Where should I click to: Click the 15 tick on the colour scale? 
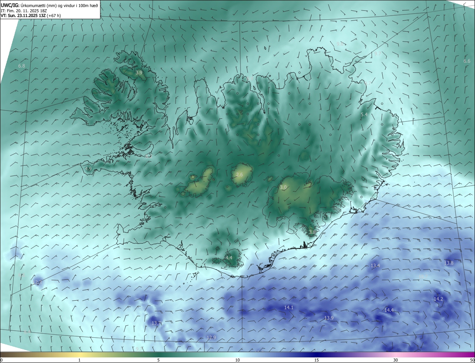pos(317,360)
